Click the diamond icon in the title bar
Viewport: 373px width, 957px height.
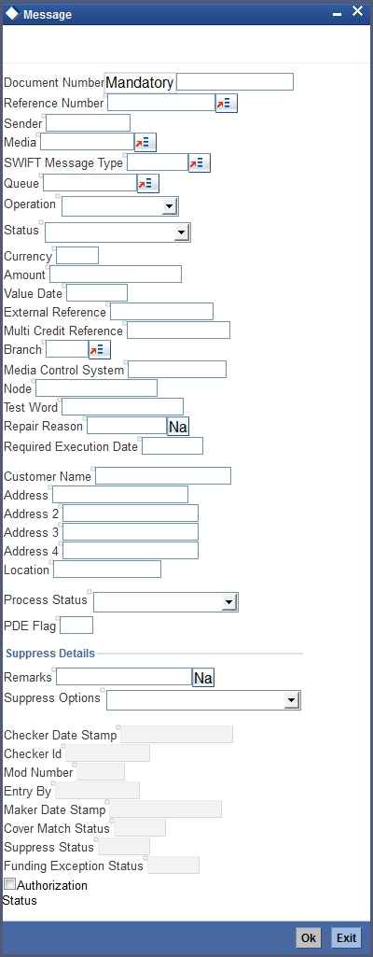tap(11, 13)
